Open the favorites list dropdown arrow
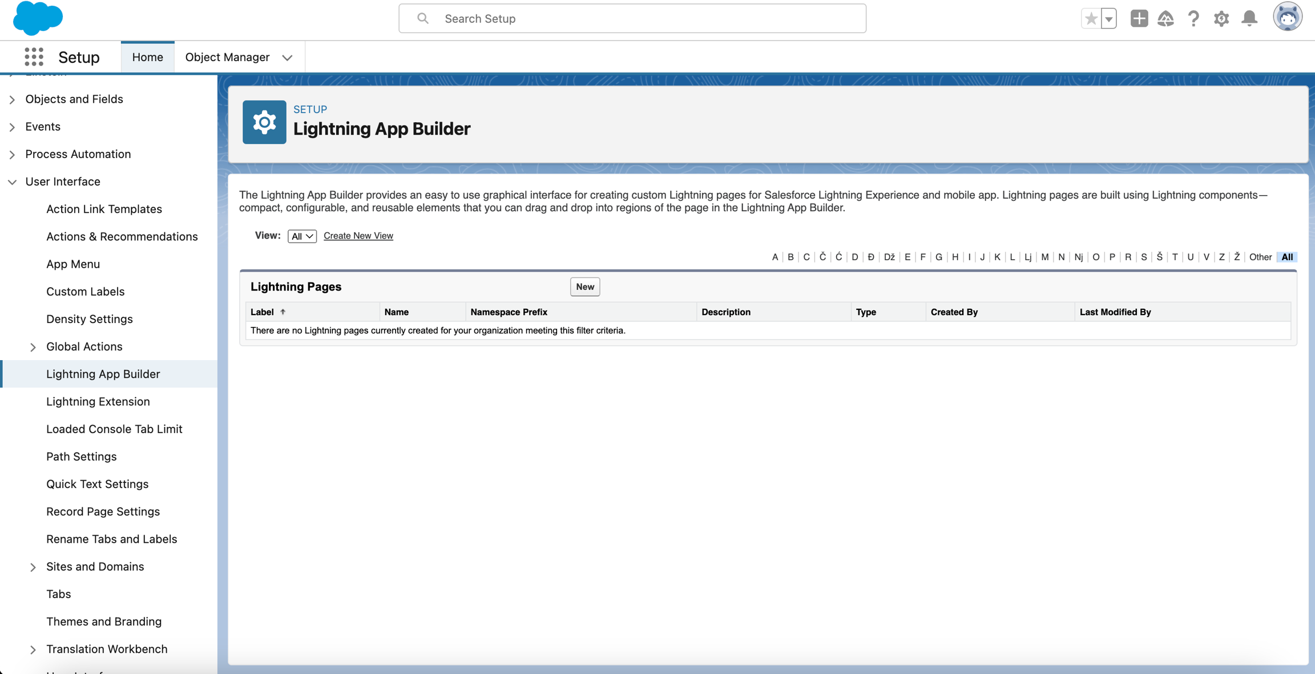Image resolution: width=1315 pixels, height=674 pixels. click(x=1109, y=19)
